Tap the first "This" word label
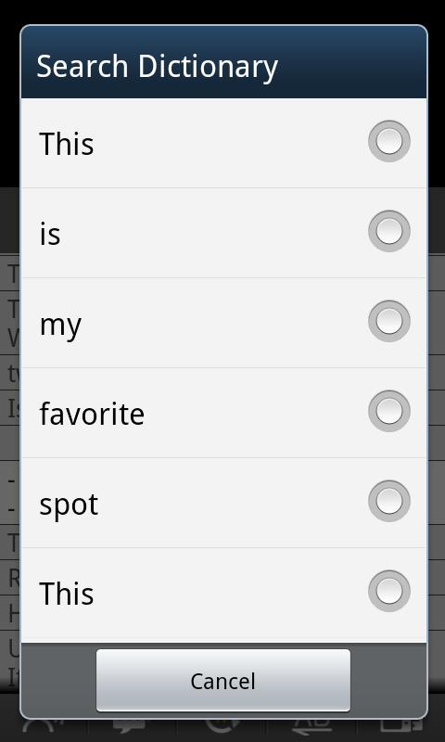This screenshot has height=742, width=445. (x=67, y=143)
